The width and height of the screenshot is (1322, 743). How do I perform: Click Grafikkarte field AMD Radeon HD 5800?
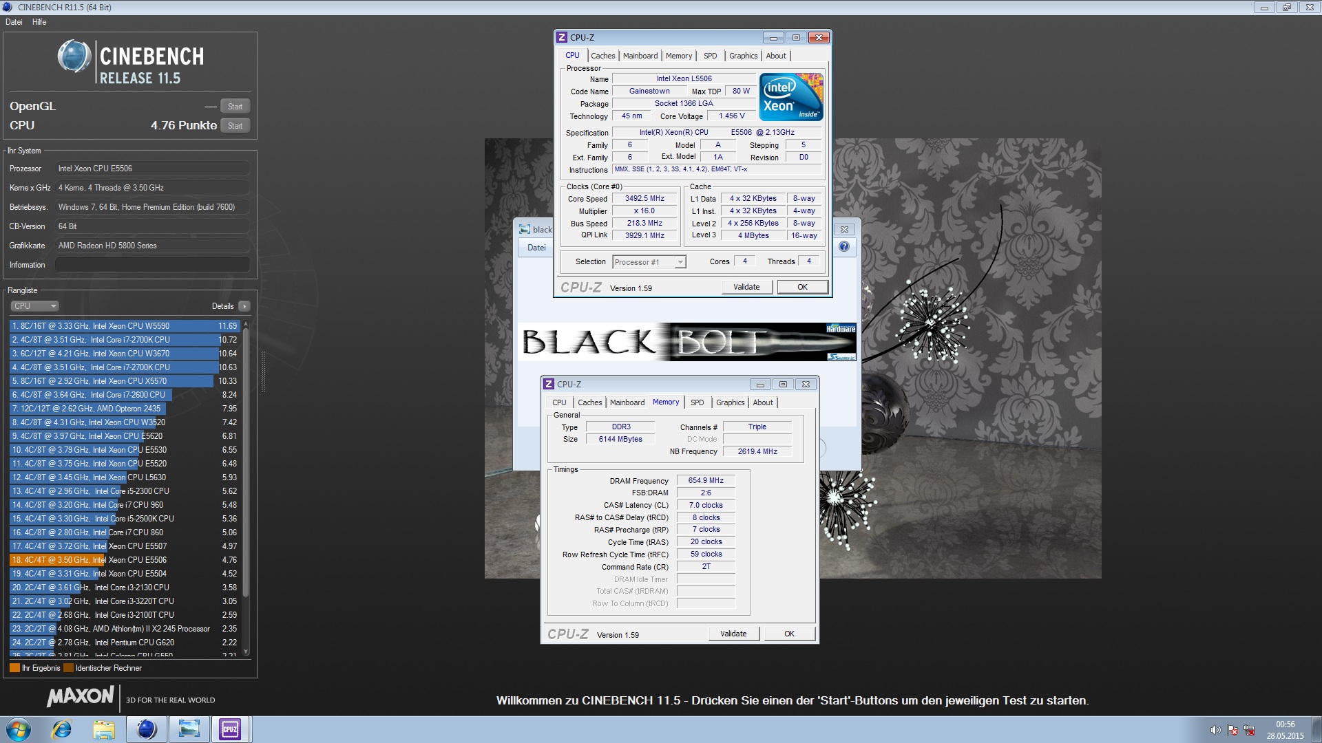pos(152,246)
